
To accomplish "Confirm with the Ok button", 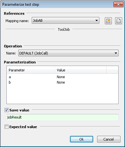I will [x=81, y=139].
